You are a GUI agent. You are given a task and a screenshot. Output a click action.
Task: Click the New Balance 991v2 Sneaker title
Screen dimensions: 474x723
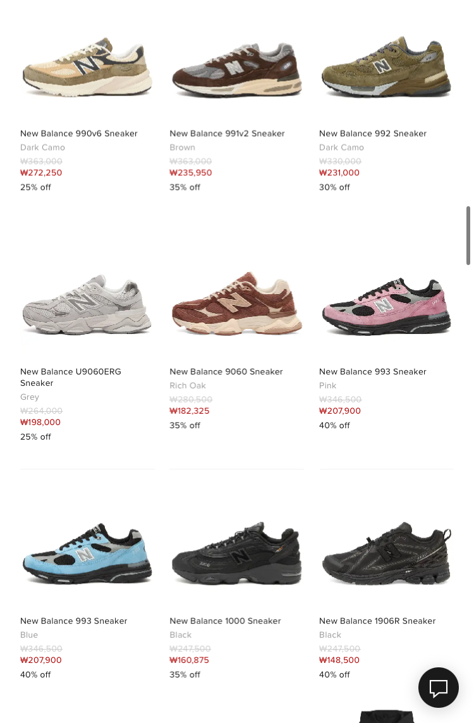[x=227, y=133]
